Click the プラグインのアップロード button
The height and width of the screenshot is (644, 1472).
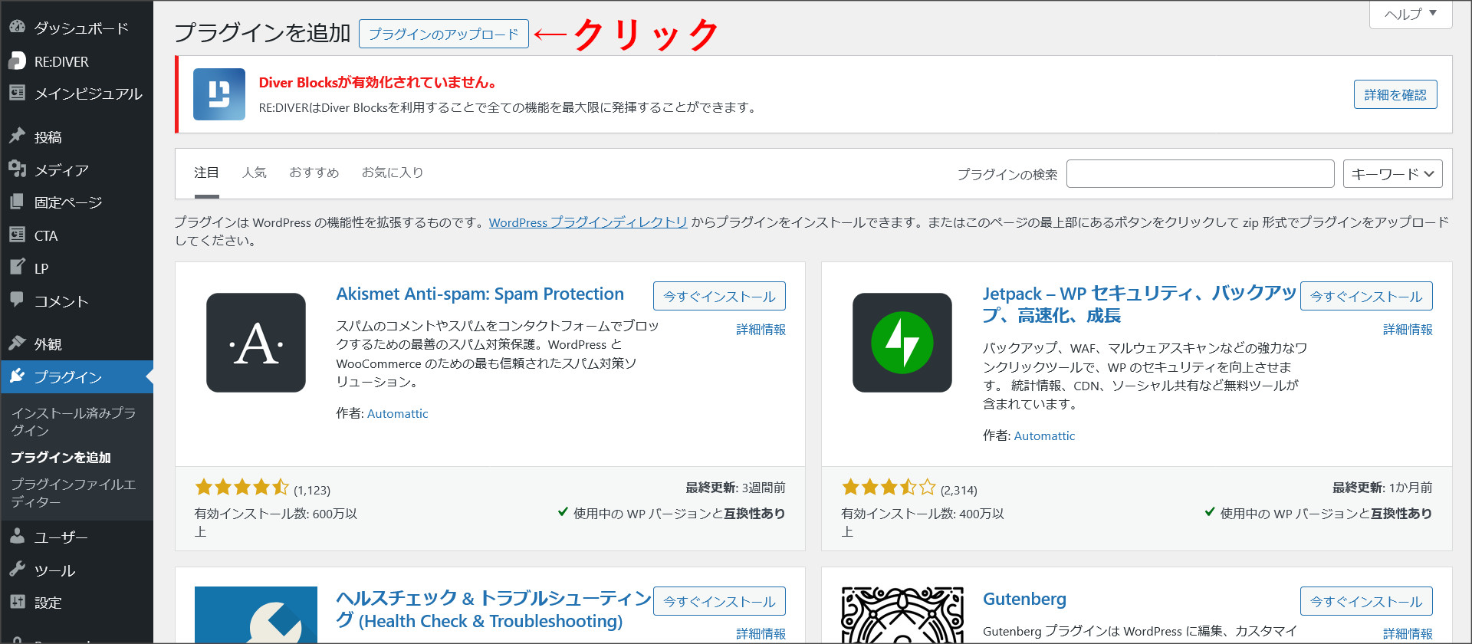tap(444, 34)
